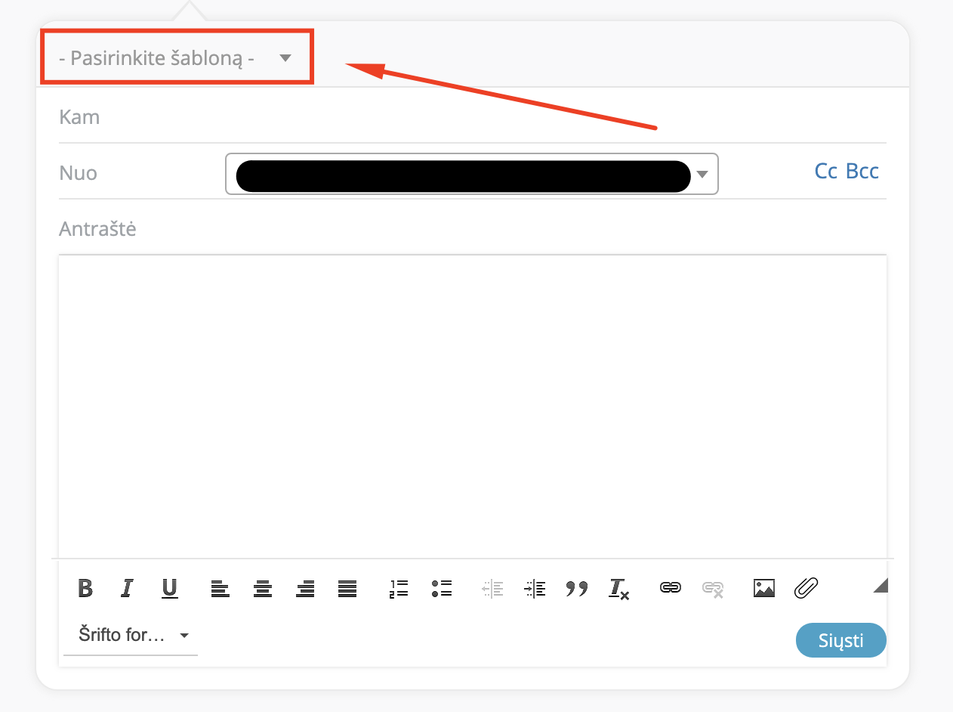Apply italic formatting
The image size is (953, 712).
(x=127, y=588)
